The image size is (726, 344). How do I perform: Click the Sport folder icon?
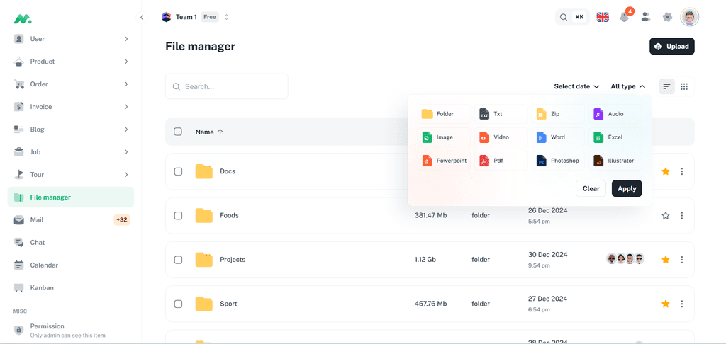(x=203, y=304)
